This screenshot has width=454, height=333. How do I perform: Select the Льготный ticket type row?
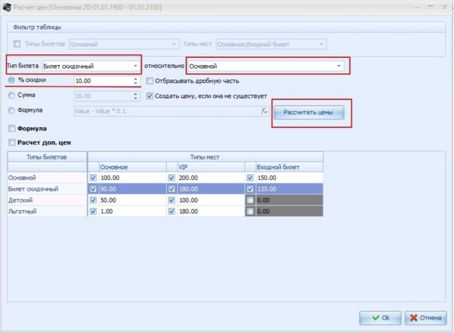pyautogui.click(x=47, y=211)
